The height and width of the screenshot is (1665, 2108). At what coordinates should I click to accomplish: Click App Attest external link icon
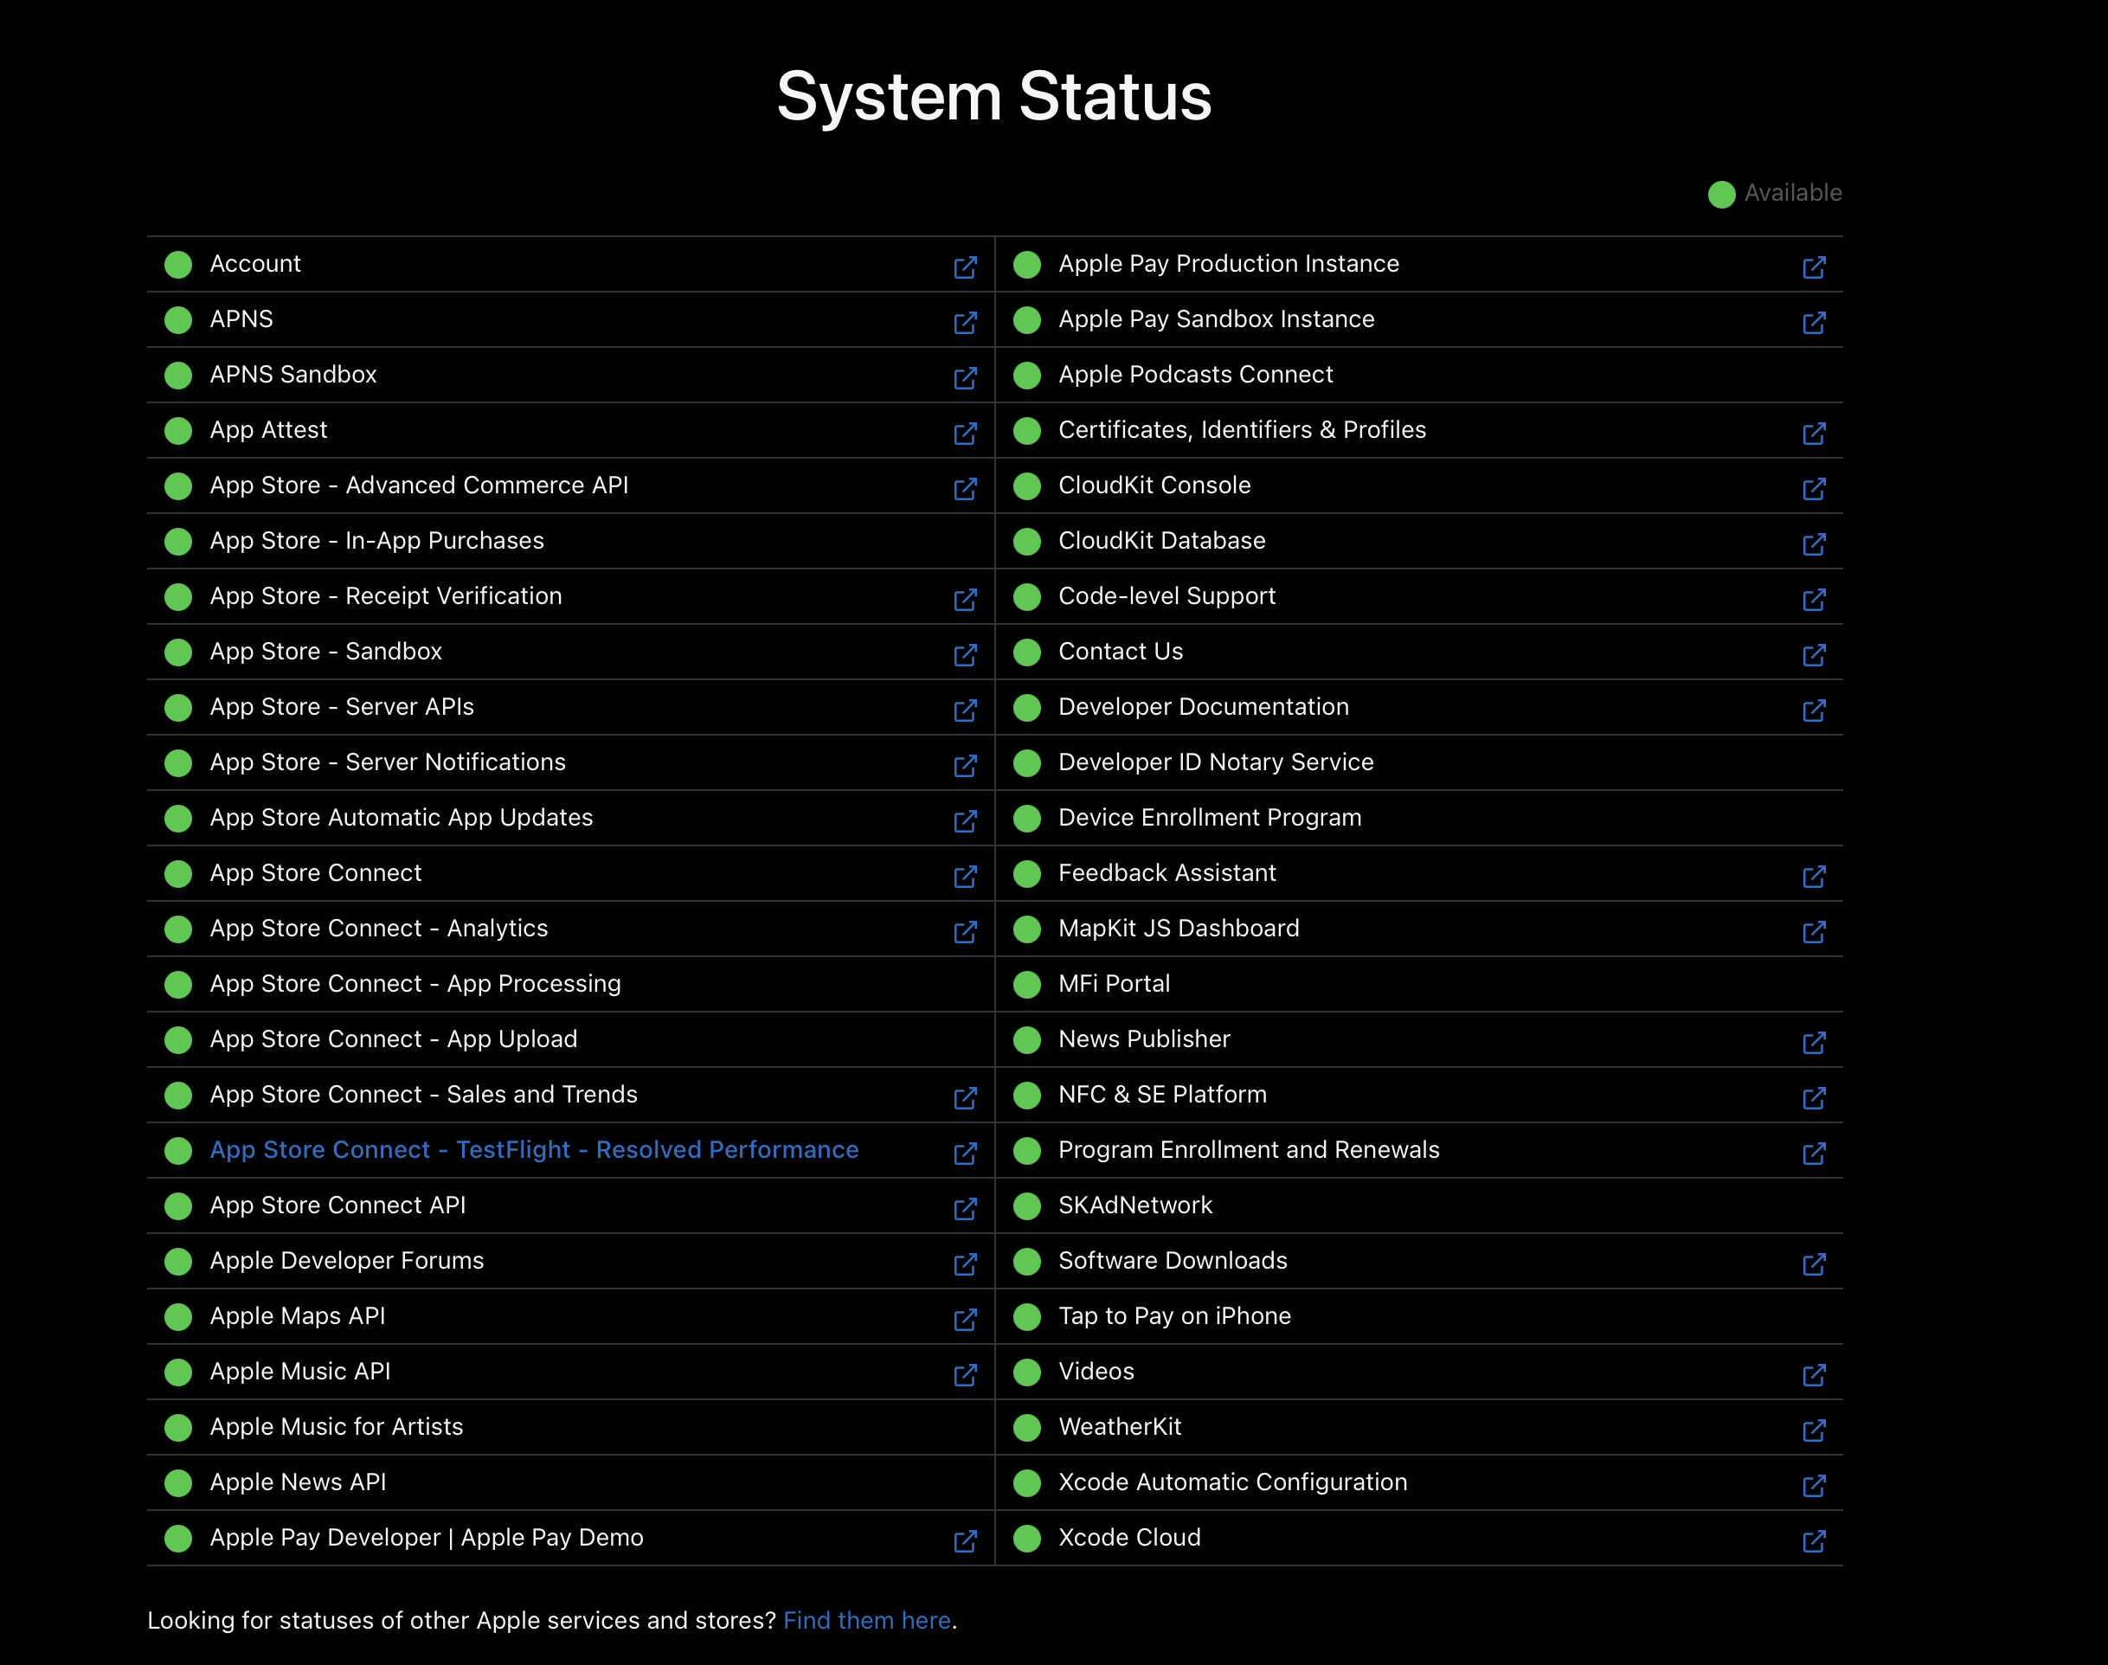click(x=965, y=434)
